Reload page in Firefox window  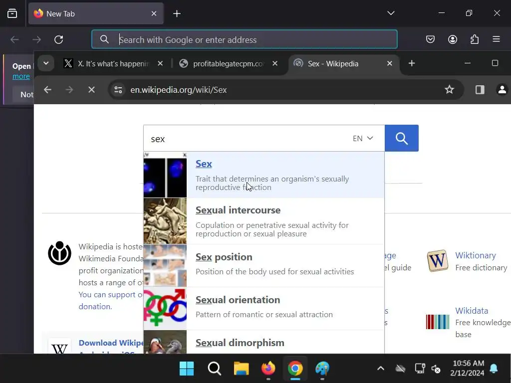[59, 40]
